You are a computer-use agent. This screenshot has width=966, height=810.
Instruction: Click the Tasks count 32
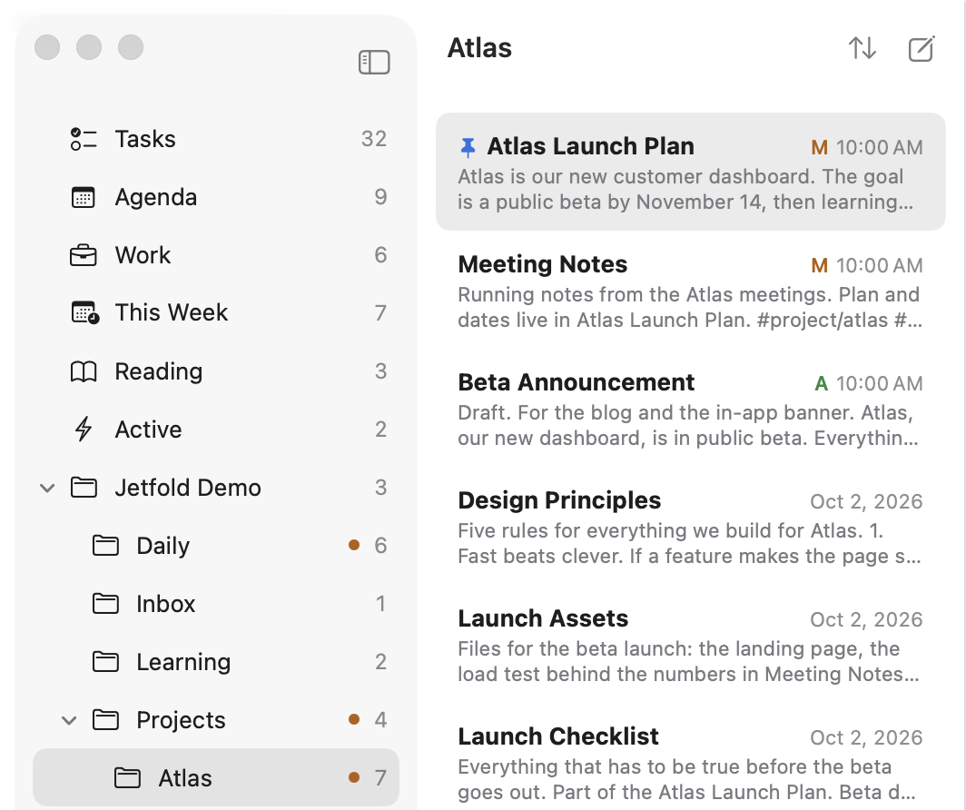click(x=374, y=139)
